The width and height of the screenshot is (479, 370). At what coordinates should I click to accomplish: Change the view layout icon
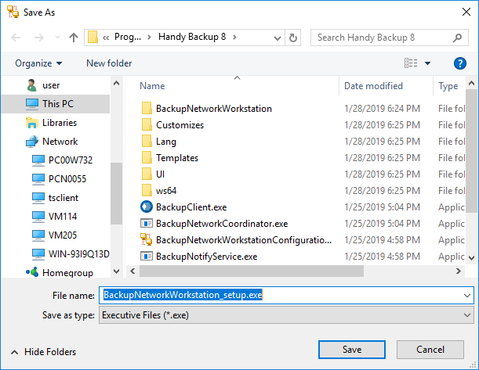(411, 63)
